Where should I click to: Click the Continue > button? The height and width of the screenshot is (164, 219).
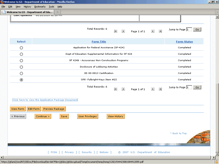point(43,116)
